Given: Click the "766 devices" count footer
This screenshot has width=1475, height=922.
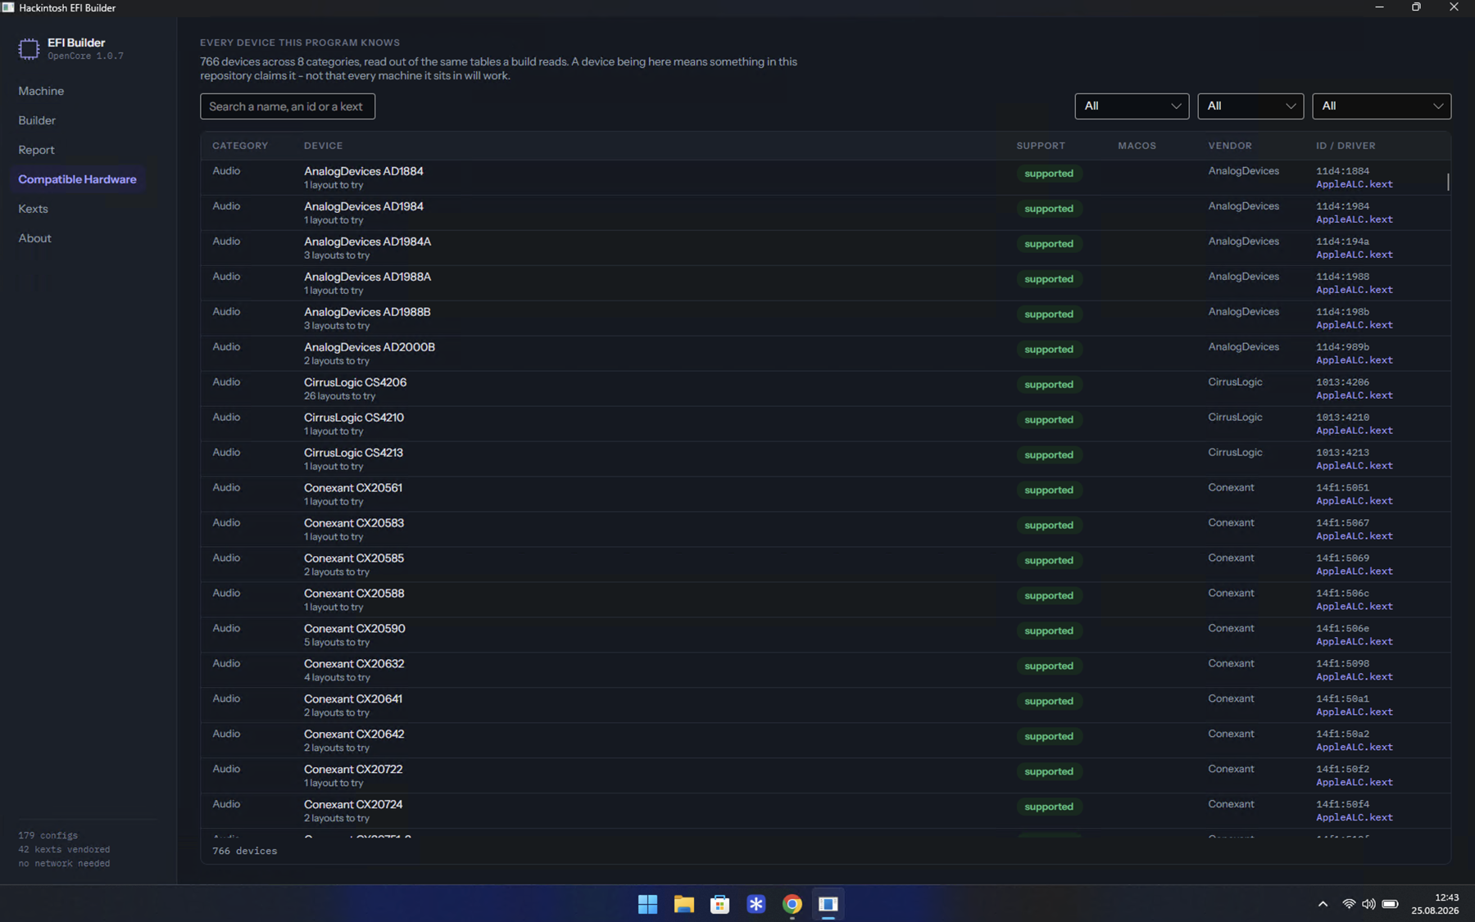Looking at the screenshot, I should click(x=245, y=852).
